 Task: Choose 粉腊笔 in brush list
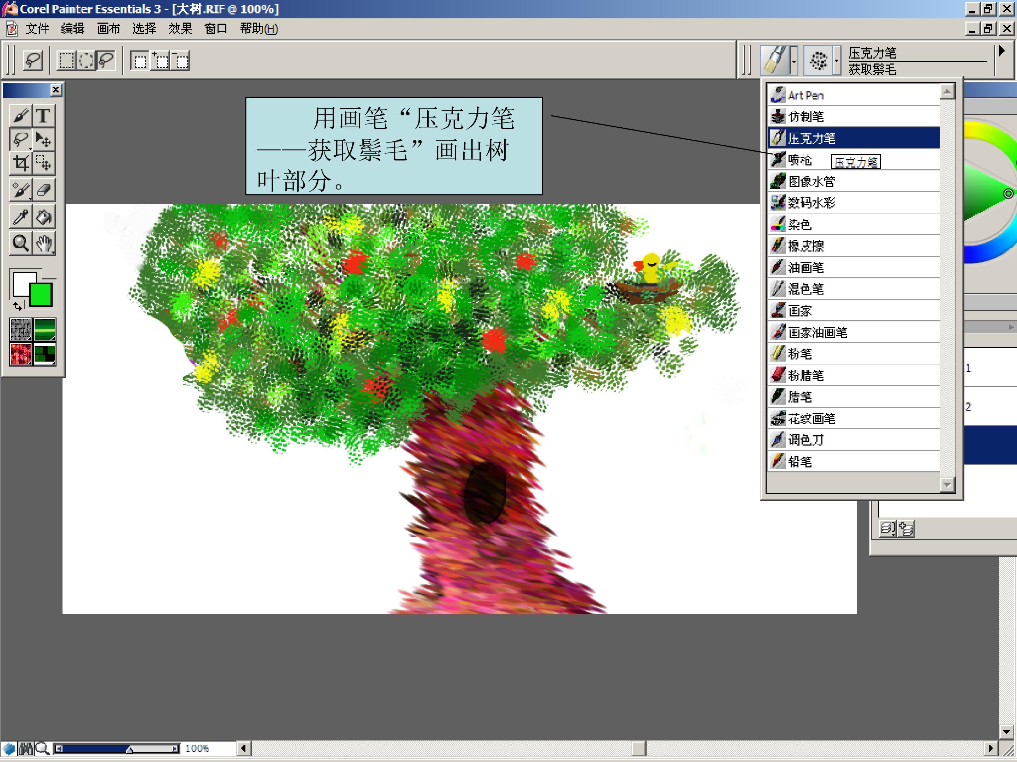854,375
